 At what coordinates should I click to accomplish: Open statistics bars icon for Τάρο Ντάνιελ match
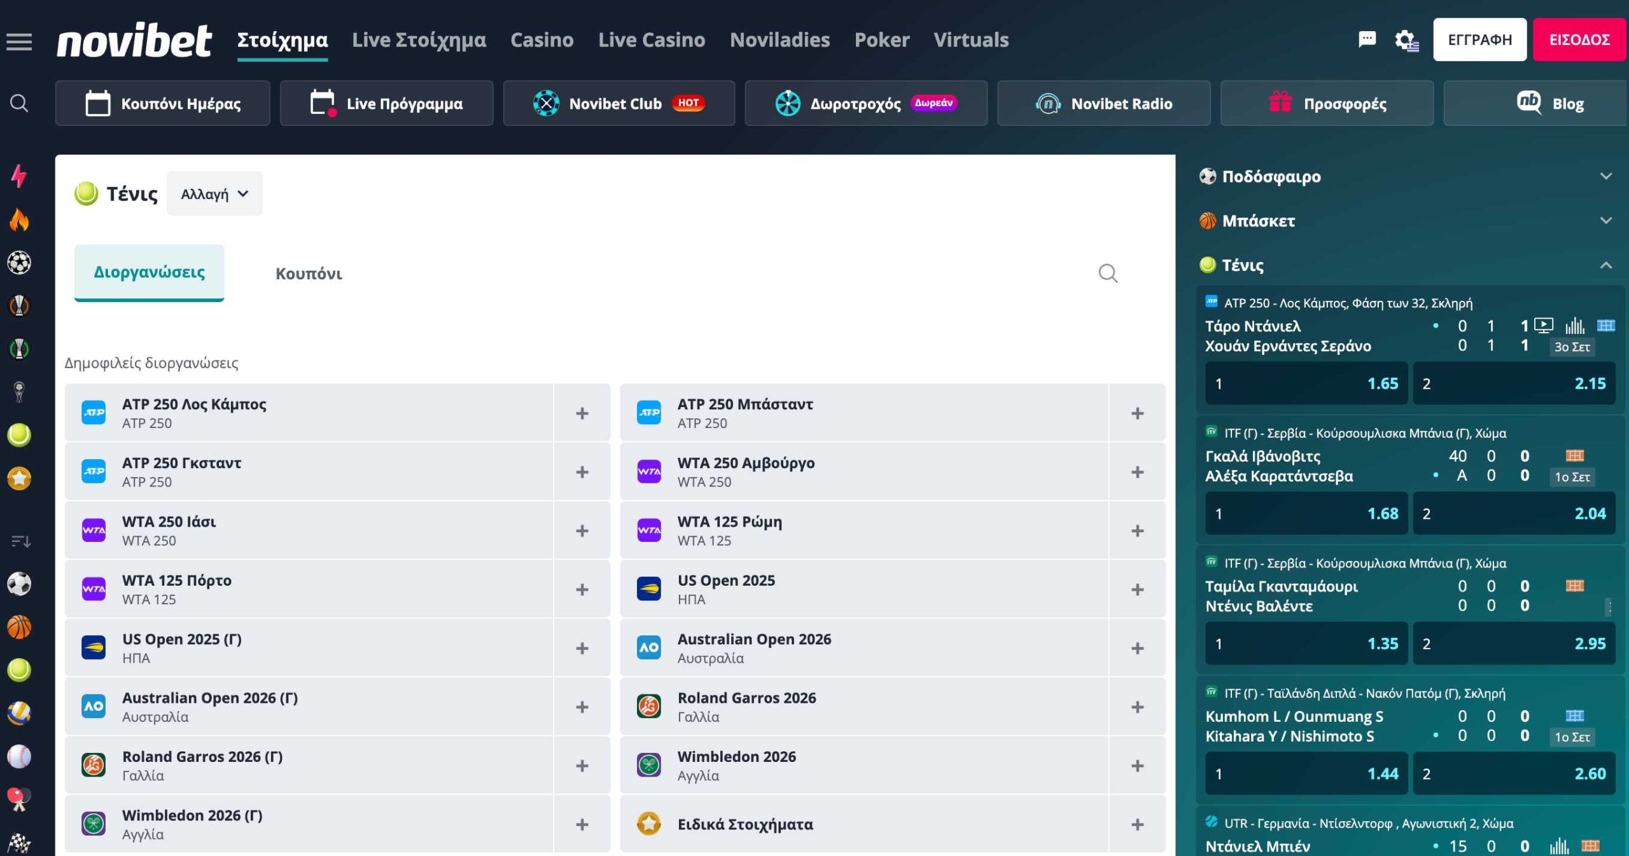click(1575, 326)
